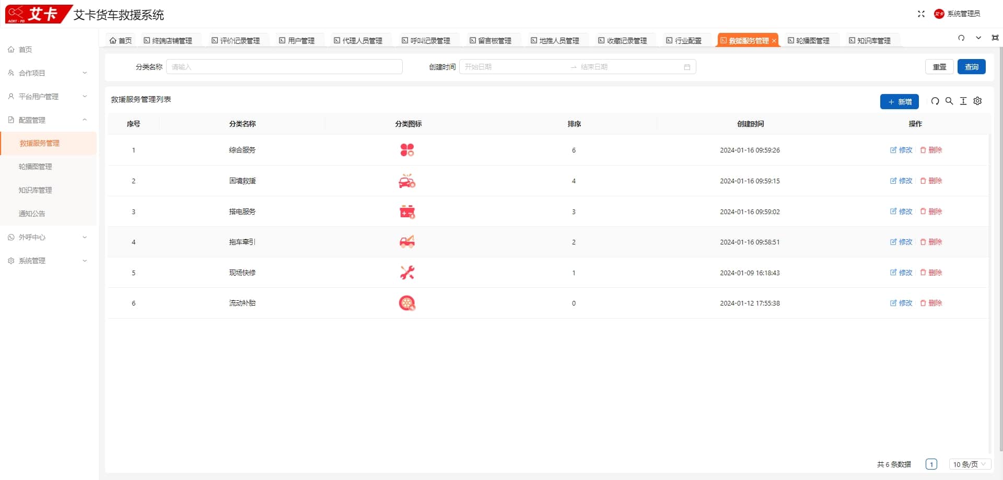The height and width of the screenshot is (480, 1003).
Task: Go to 首页 in the sidebar
Action: [48, 50]
